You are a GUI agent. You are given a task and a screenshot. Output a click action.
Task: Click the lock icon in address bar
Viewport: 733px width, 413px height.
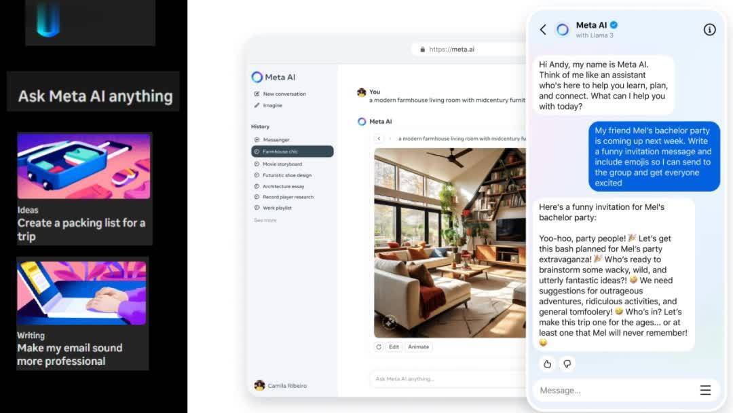click(423, 49)
